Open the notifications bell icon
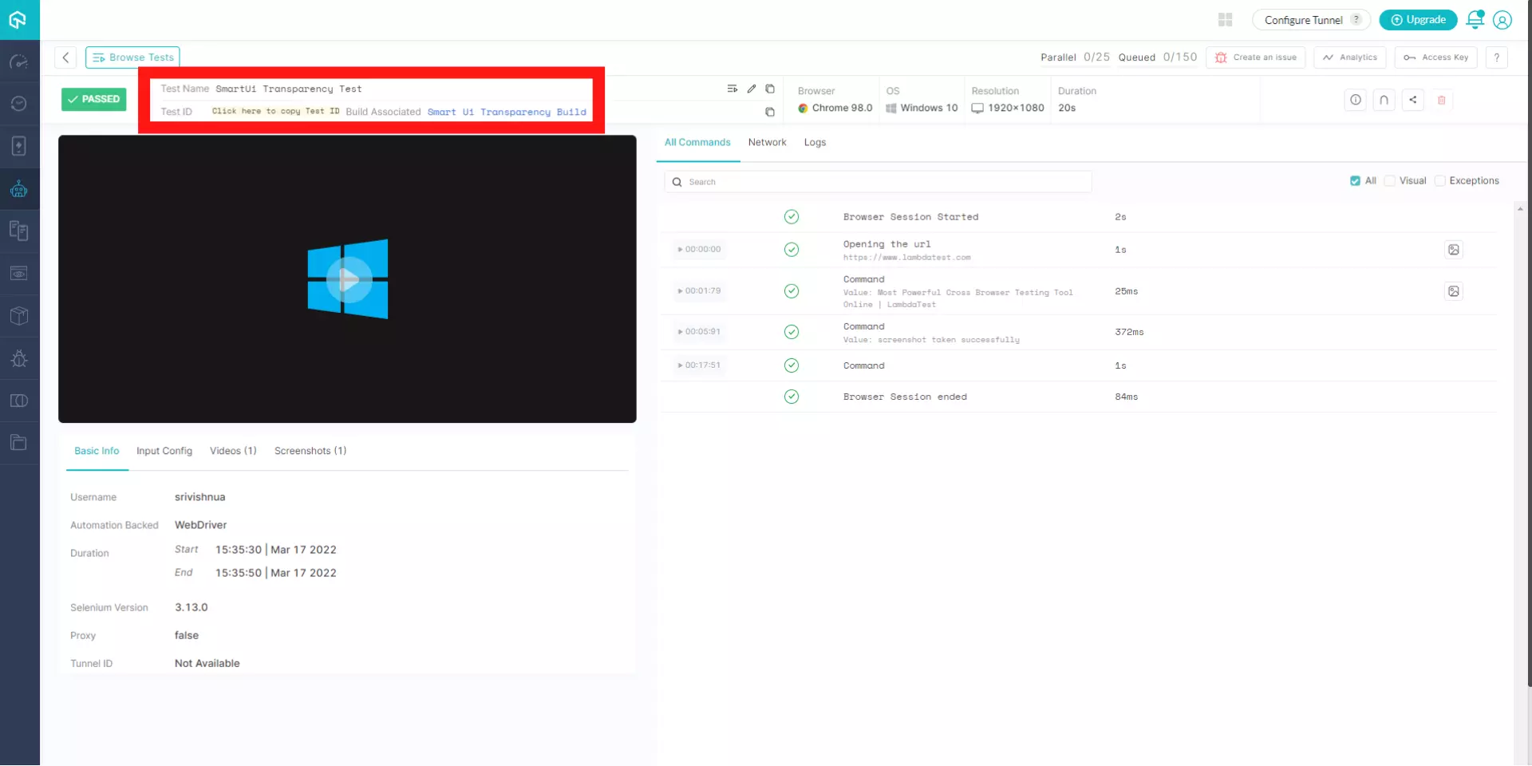The height and width of the screenshot is (766, 1532). 1475,20
